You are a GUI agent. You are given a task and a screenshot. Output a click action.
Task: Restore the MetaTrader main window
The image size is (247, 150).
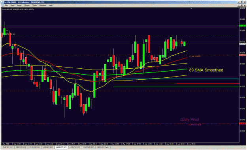pyautogui.click(x=241, y=2)
